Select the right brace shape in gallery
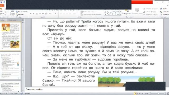The image size is (169, 95). pos(115,14)
